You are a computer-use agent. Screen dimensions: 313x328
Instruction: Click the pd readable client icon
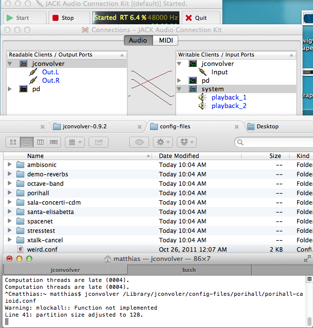pyautogui.click(x=23, y=89)
